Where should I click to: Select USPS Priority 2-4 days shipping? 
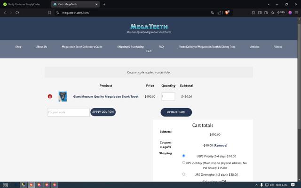(184, 156)
